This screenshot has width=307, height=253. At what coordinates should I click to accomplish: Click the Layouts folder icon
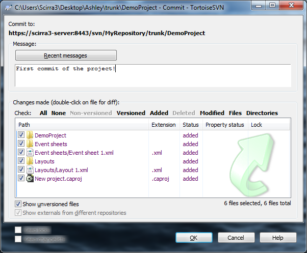point(30,161)
